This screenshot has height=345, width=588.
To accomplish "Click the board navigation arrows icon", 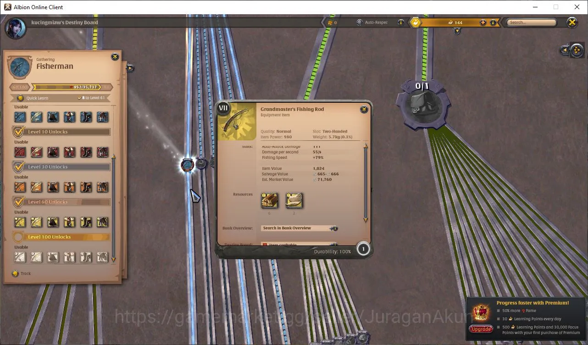I will (576, 50).
